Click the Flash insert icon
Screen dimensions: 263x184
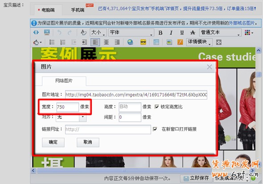pos(180,42)
